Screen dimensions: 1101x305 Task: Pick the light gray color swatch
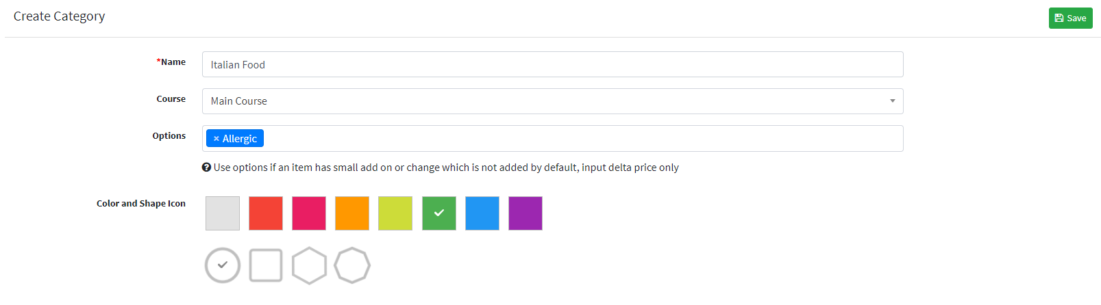click(x=223, y=213)
